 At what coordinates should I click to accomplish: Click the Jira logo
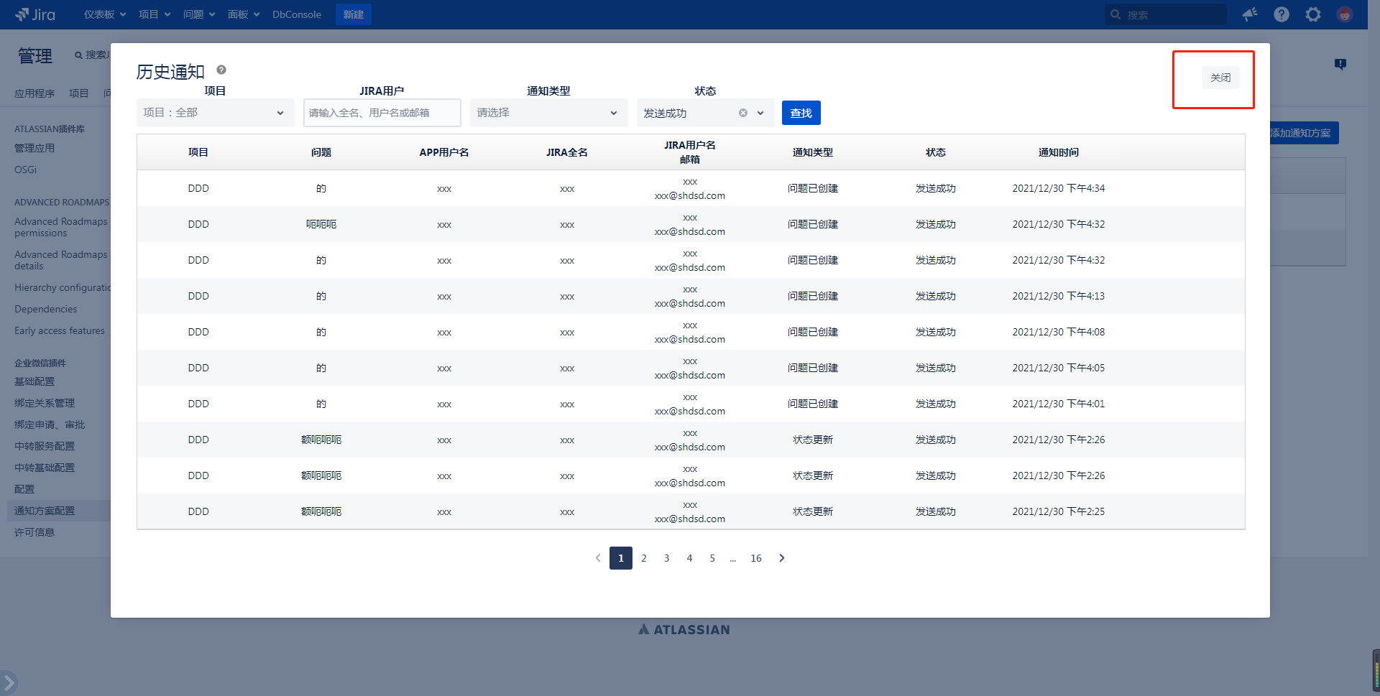point(35,14)
